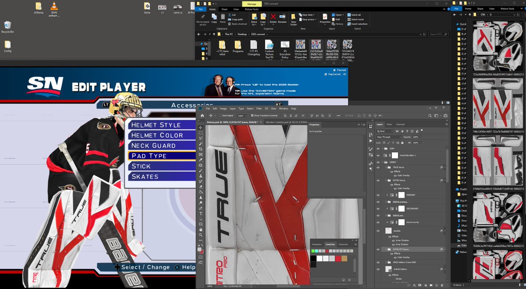Select the Eyedropper tool
This screenshot has width=526, height=289.
click(201, 160)
